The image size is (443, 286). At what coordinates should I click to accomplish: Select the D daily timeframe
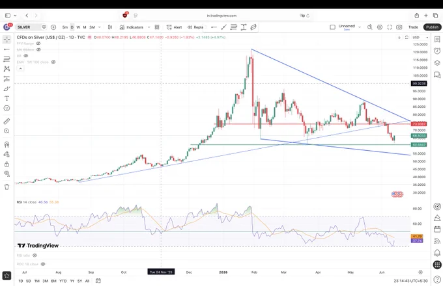(x=72, y=27)
